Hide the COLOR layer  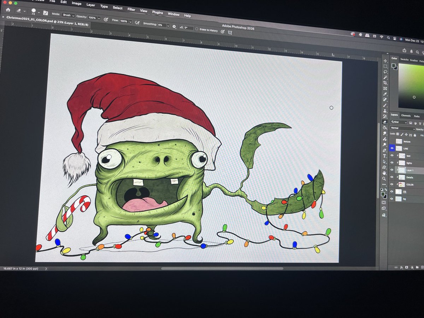pyautogui.click(x=392, y=184)
